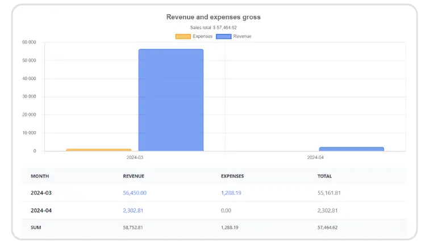Click the EXPENSES column header

point(233,176)
